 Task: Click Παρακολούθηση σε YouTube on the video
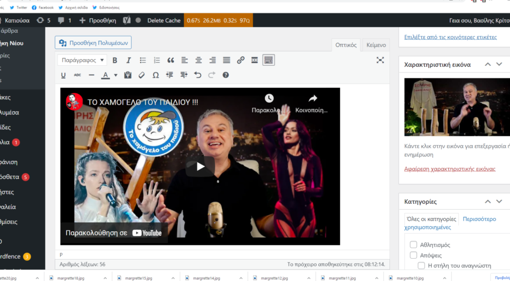tap(114, 233)
